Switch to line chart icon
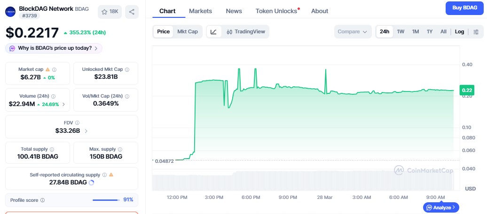 click(214, 31)
